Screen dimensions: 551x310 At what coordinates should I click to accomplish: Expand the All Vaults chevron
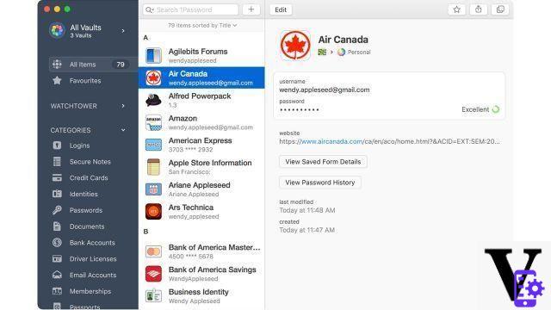123,31
